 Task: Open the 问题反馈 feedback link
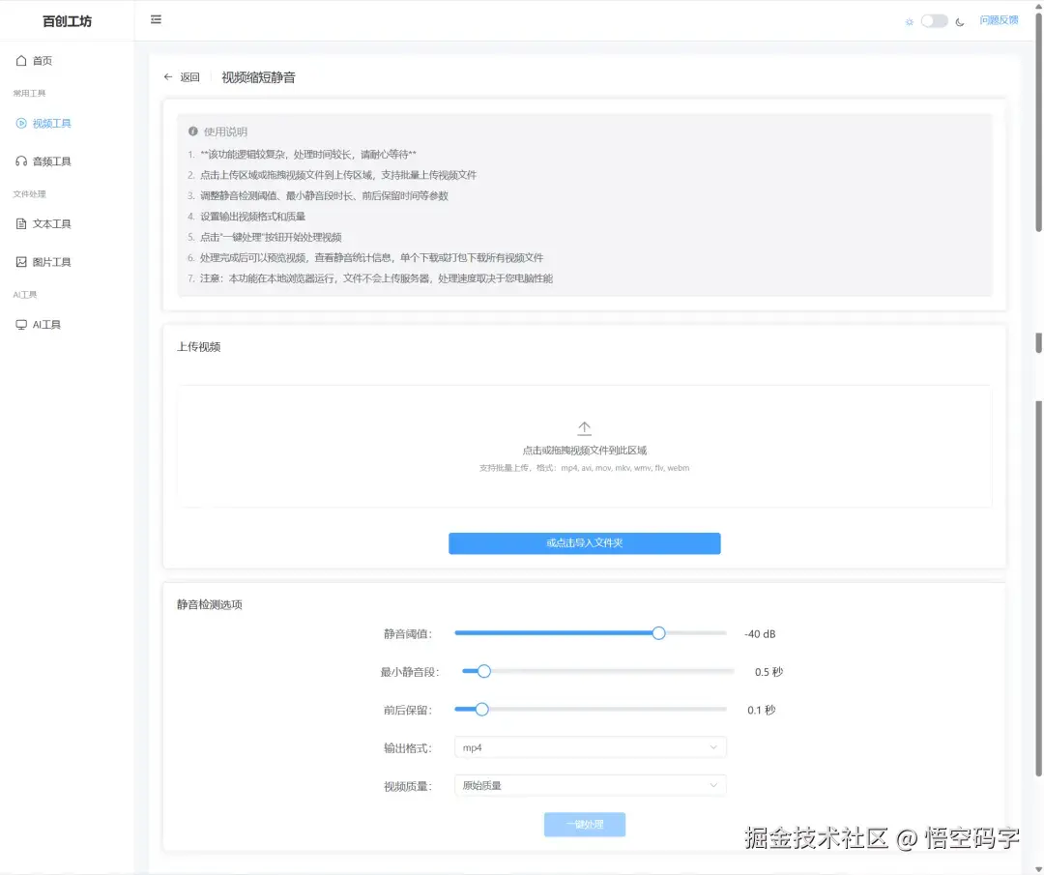point(999,19)
